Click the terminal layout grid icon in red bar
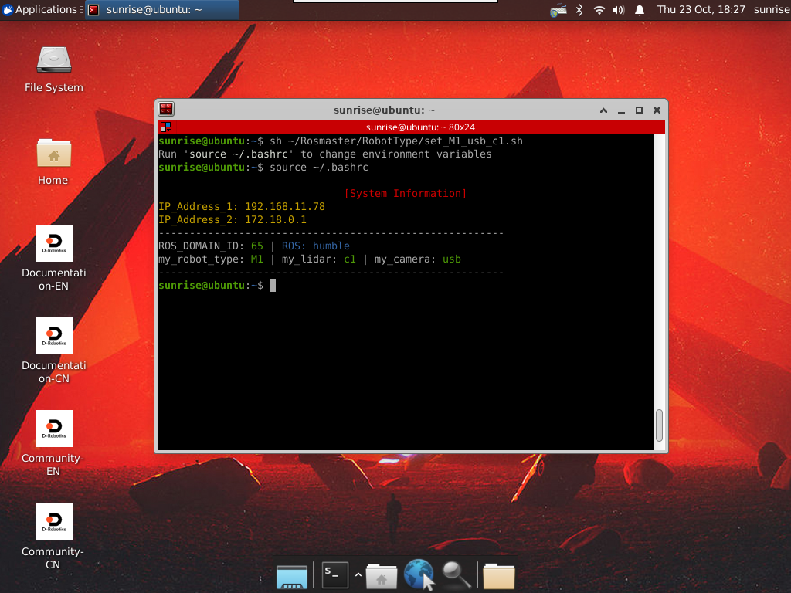 coord(165,127)
